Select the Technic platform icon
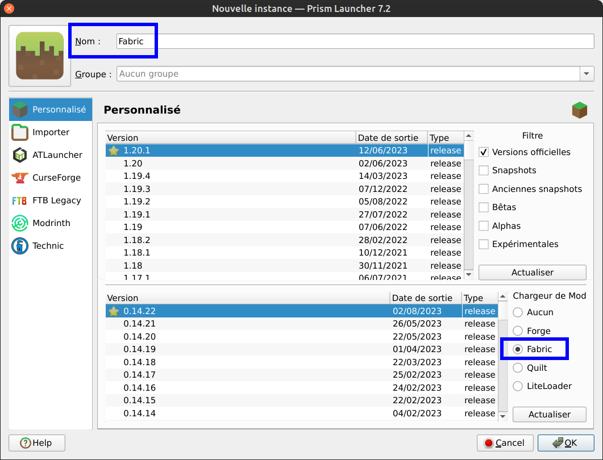Viewport: 603px width, 460px height. [20, 246]
